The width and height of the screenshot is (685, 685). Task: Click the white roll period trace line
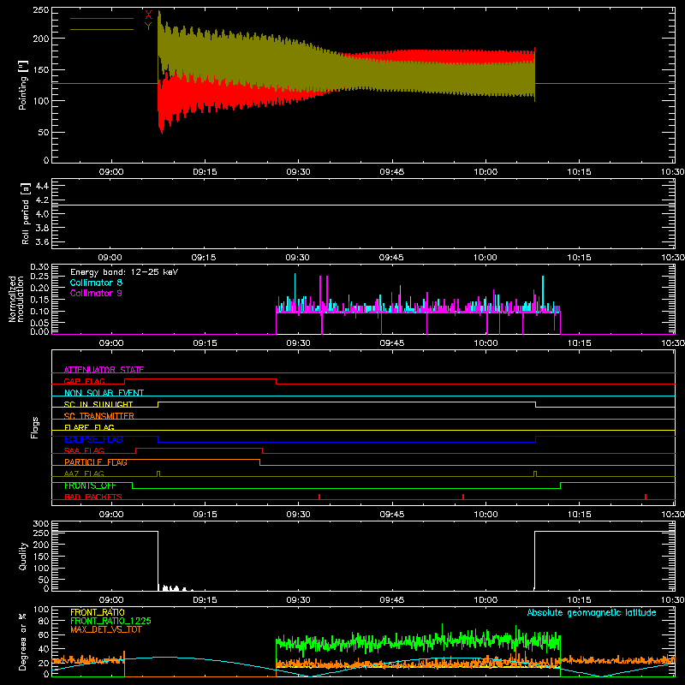(x=363, y=205)
